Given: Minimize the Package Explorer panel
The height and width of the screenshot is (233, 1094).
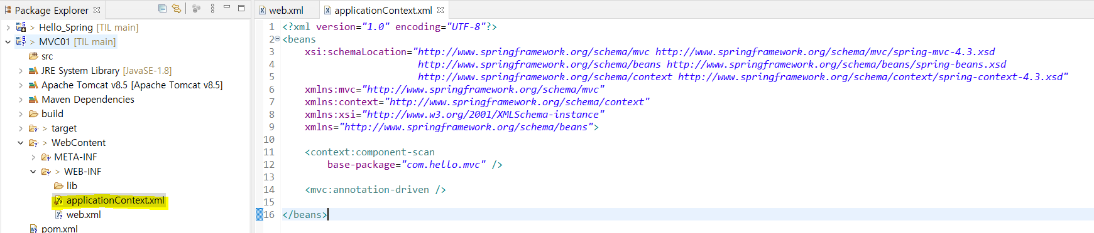Looking at the screenshot, I should [227, 8].
